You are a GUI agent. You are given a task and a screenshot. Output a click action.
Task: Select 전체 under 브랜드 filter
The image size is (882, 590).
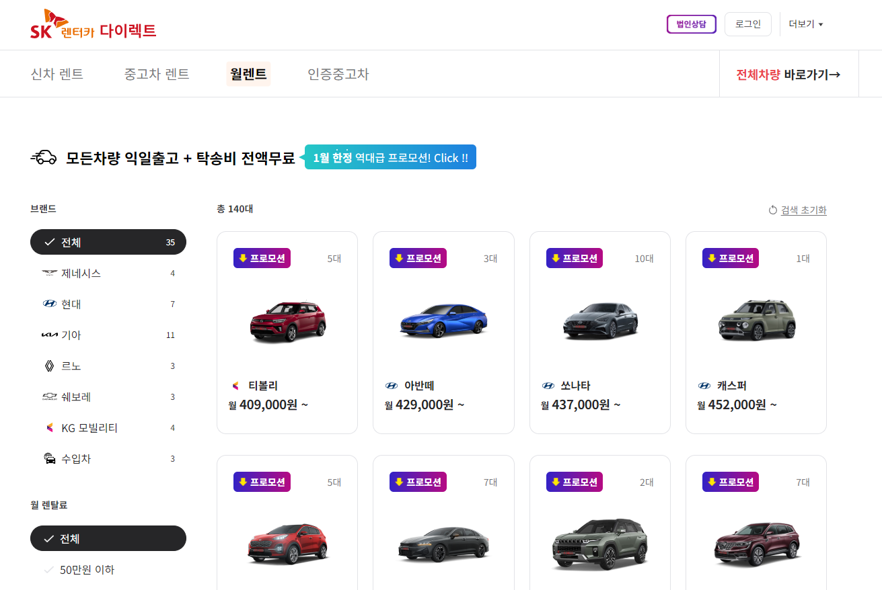point(108,242)
